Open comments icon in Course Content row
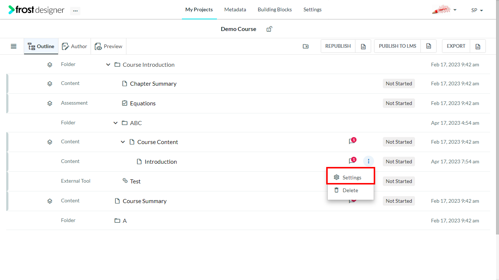The height and width of the screenshot is (280, 499). (x=352, y=141)
